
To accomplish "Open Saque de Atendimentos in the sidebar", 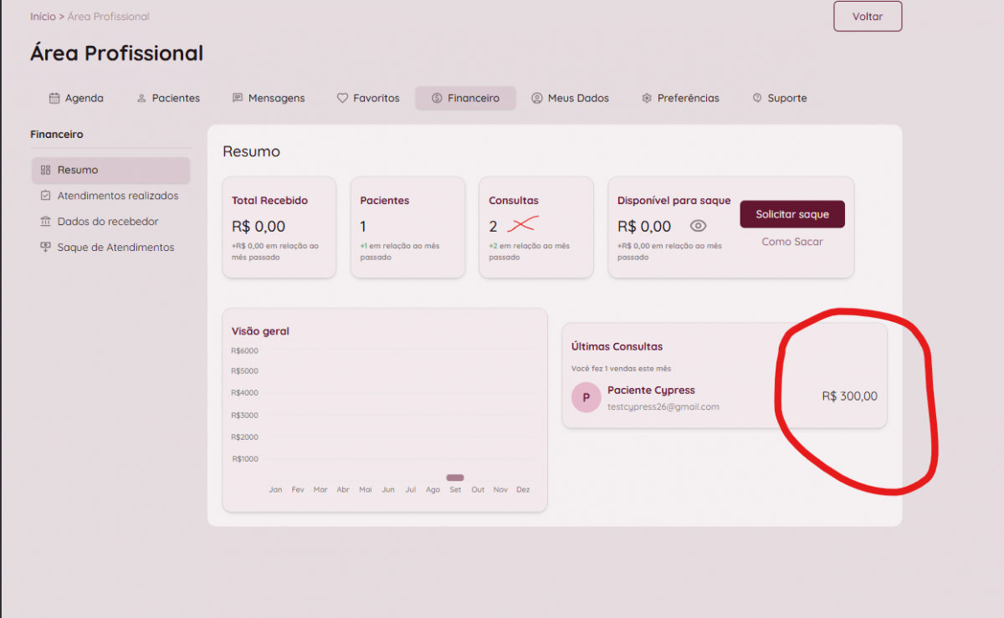I will pyautogui.click(x=115, y=248).
